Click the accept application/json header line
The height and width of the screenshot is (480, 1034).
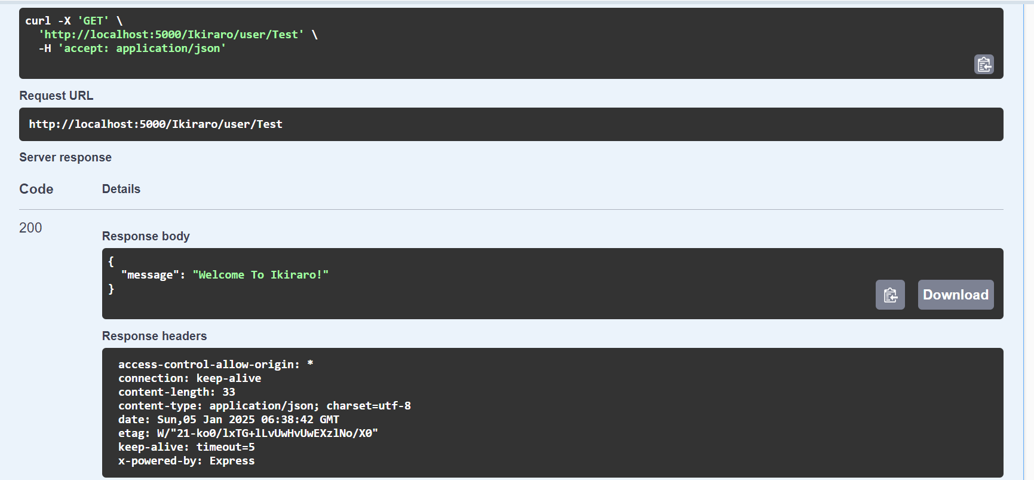133,48
